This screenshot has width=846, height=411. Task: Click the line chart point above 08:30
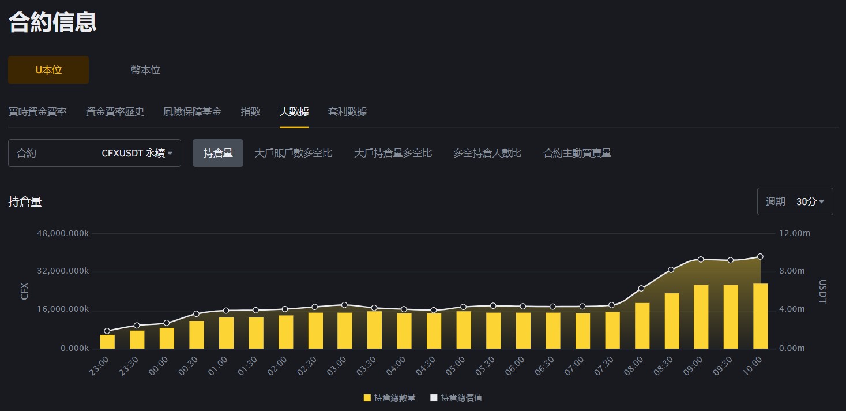coord(671,269)
